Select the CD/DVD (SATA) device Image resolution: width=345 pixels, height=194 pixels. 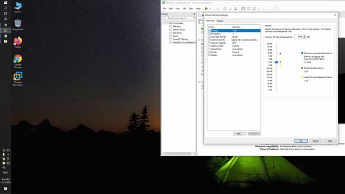[x=234, y=40]
